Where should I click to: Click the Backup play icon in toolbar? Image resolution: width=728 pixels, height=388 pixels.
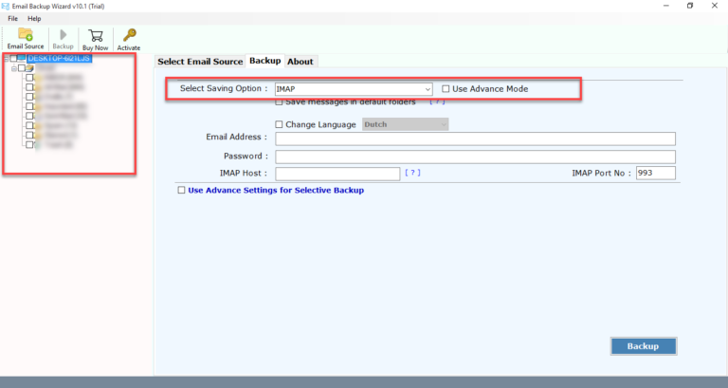click(63, 36)
